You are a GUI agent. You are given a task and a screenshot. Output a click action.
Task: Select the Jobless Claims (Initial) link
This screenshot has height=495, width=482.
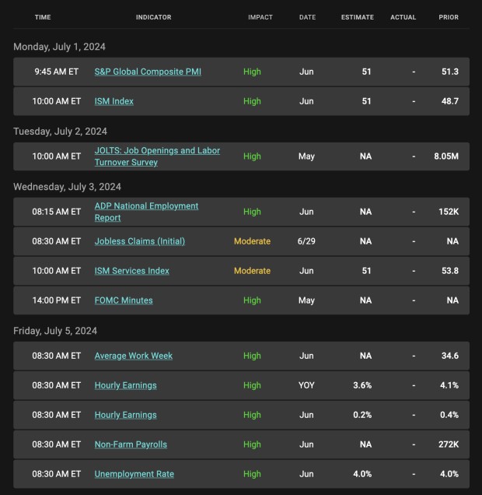(x=140, y=241)
